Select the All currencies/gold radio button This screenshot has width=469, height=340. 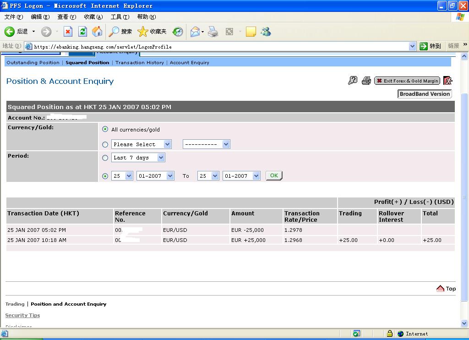[105, 130]
